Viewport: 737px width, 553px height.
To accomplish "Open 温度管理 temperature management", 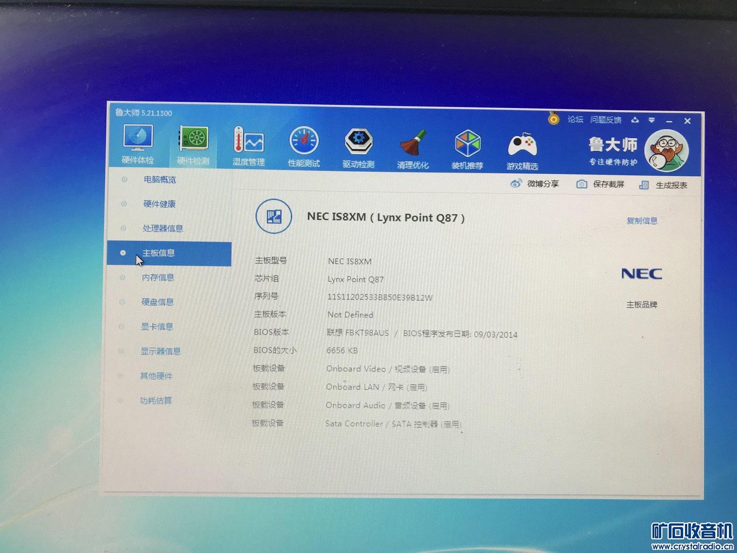I will point(248,146).
